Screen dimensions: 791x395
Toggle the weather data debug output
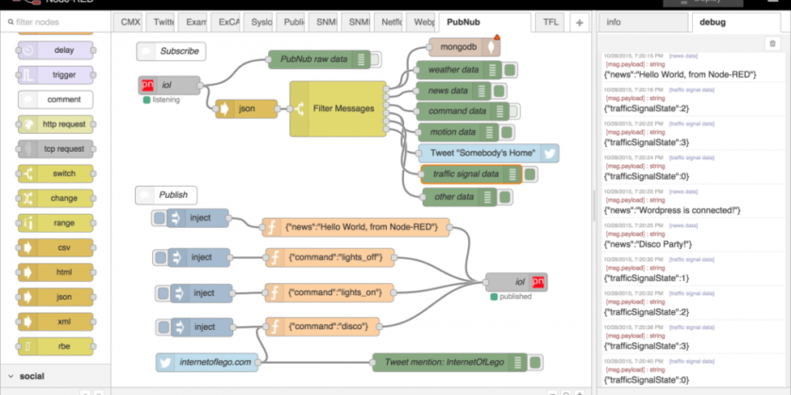[x=510, y=70]
